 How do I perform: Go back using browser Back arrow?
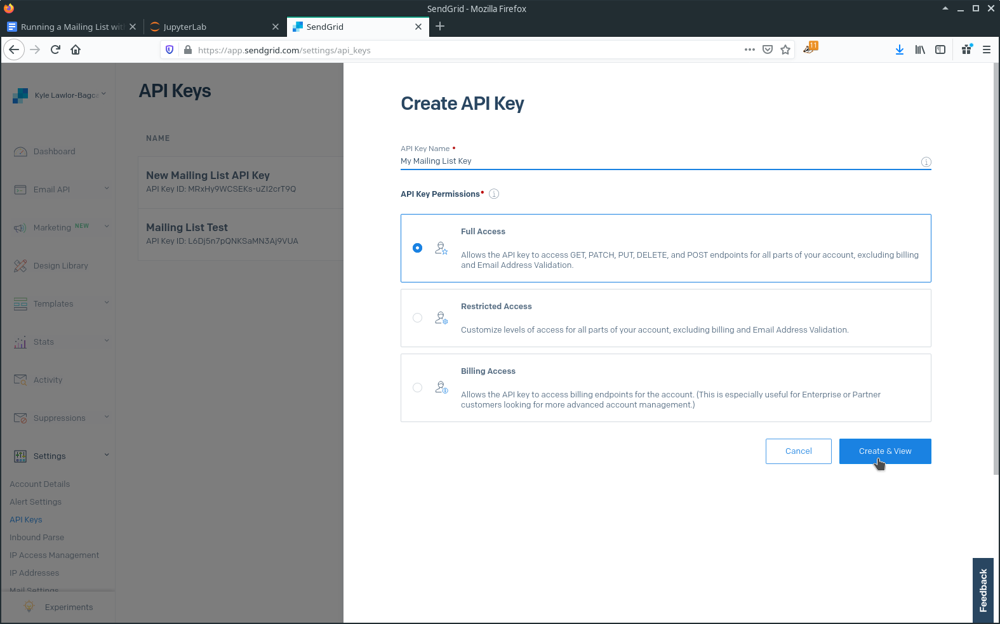click(14, 50)
